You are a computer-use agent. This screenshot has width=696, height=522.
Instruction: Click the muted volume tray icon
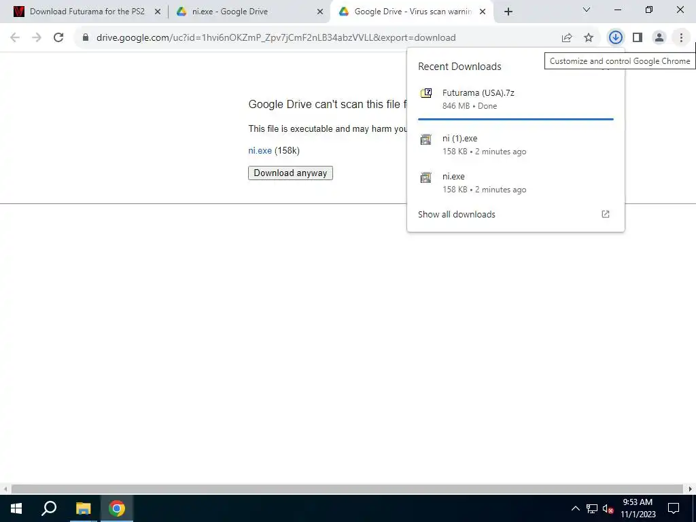point(608,508)
